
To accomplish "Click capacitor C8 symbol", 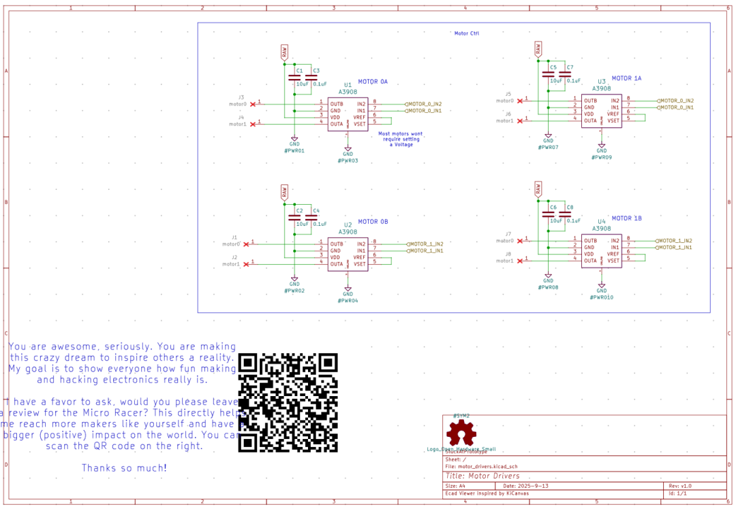I will click(x=565, y=214).
